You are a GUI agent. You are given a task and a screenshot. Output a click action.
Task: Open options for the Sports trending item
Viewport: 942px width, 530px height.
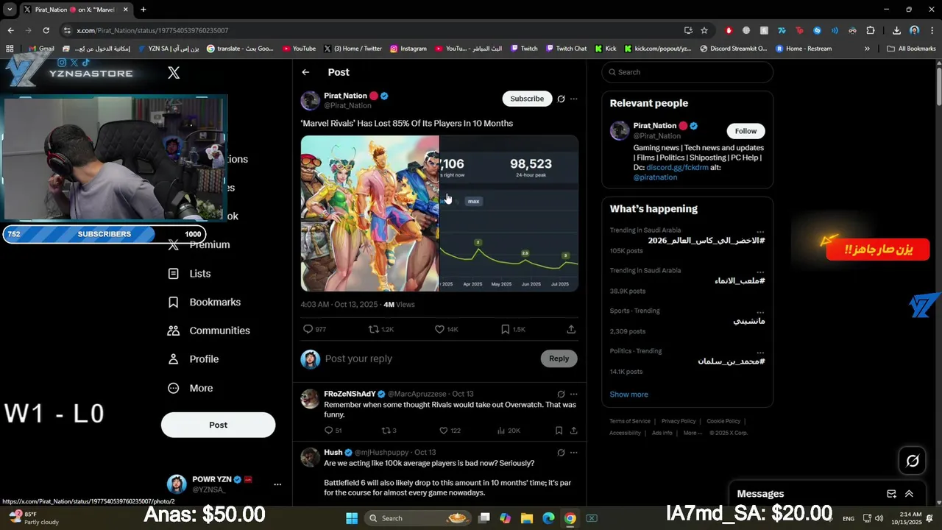pyautogui.click(x=760, y=312)
